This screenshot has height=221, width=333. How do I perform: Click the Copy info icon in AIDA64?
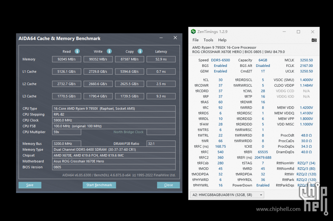tap(140, 51)
